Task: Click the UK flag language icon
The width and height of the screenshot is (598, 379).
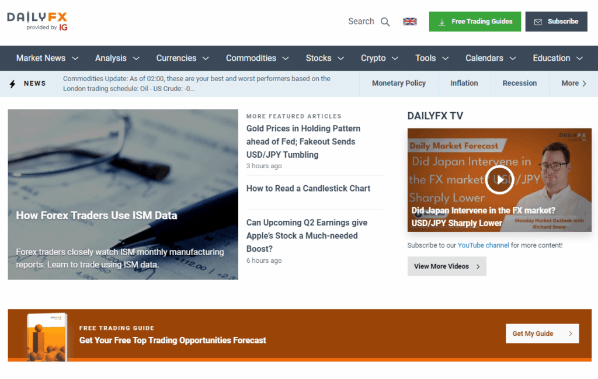Action: pyautogui.click(x=410, y=22)
